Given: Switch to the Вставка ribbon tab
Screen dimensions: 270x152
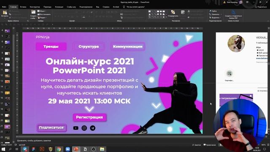Looking at the screenshot, I should [23, 7].
